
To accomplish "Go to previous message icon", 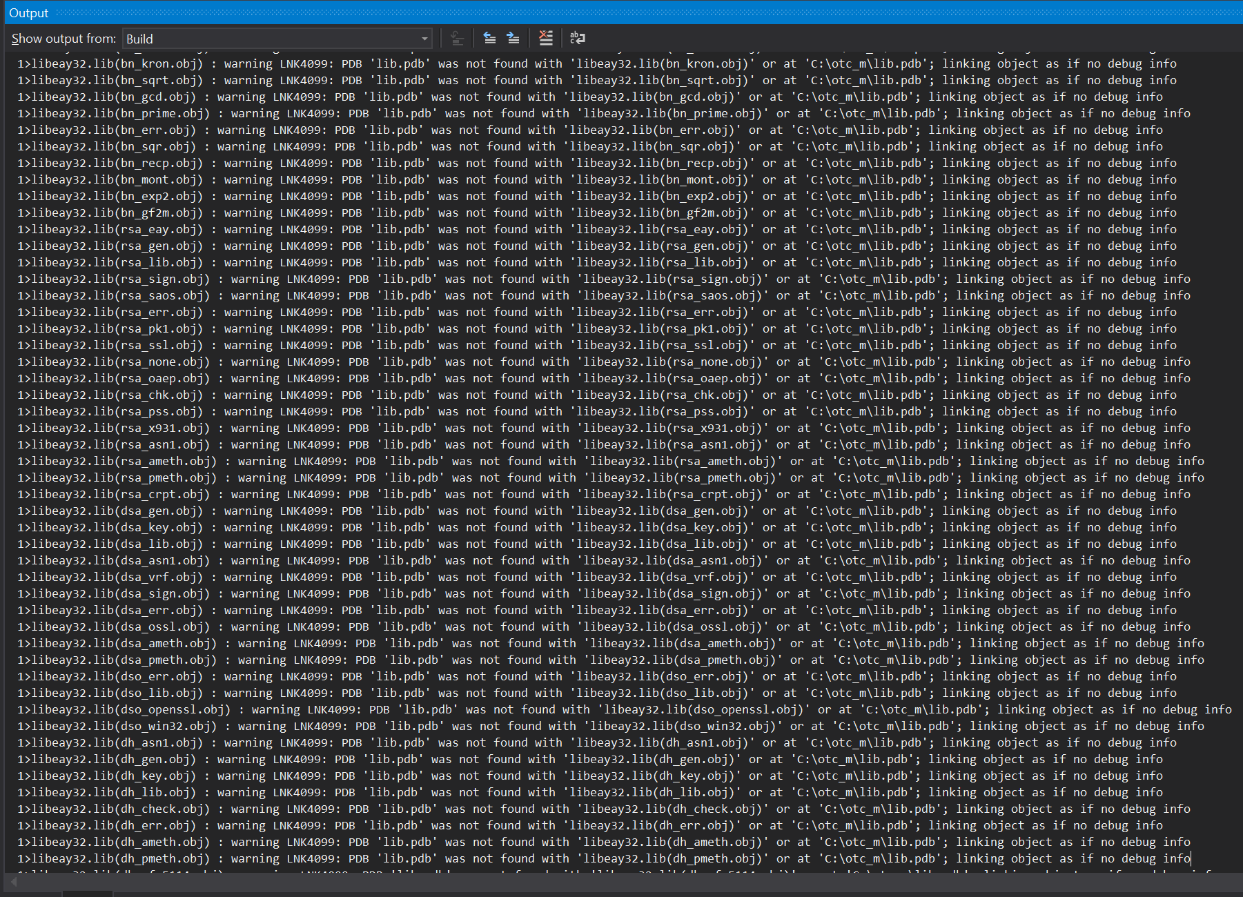I will click(x=489, y=38).
